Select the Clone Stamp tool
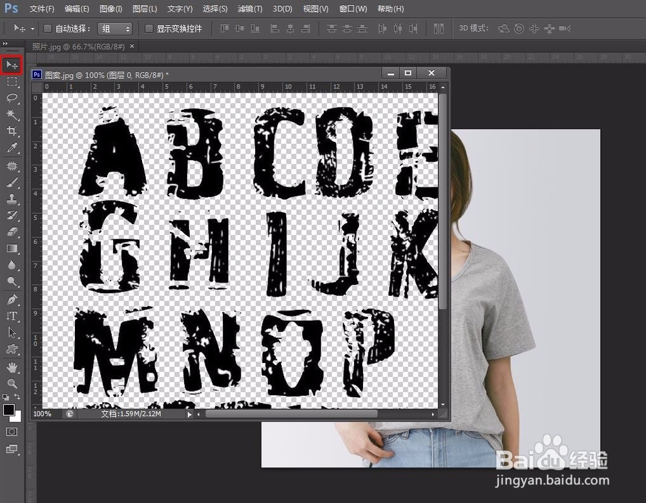The height and width of the screenshot is (503, 646). pyautogui.click(x=12, y=199)
